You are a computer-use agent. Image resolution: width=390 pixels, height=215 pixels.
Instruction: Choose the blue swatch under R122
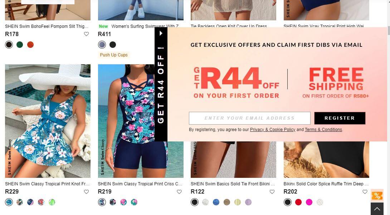(x=216, y=202)
